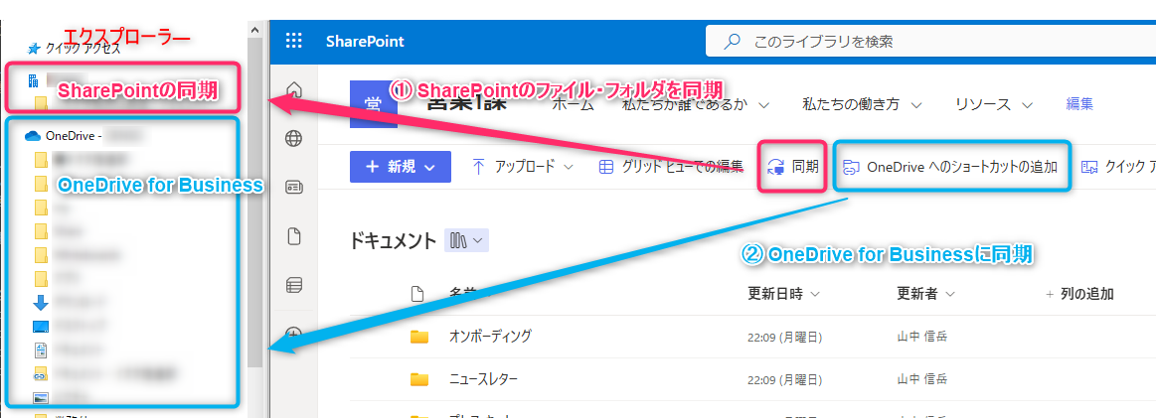Open the library view switcher dropdown
Image resolution: width=1156 pixels, height=418 pixels.
(x=467, y=240)
